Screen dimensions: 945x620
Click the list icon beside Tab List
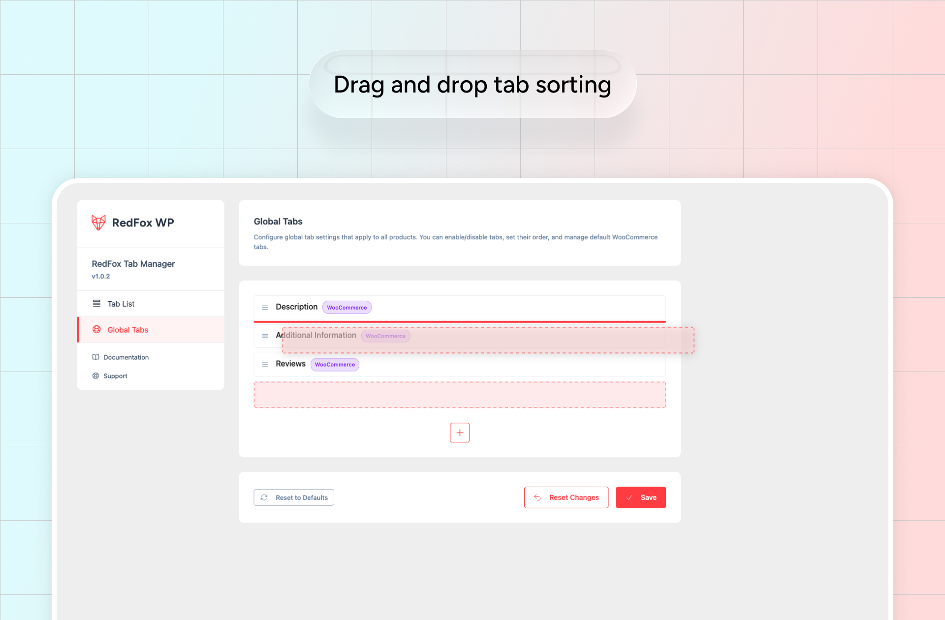click(96, 303)
